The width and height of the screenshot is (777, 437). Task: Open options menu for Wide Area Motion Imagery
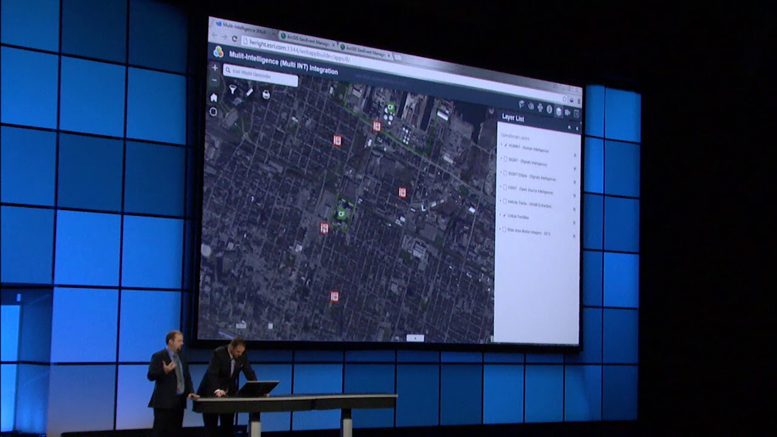click(x=574, y=235)
